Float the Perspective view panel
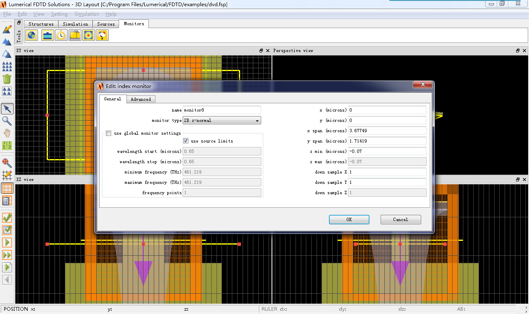The height and width of the screenshot is (314, 529). click(518, 50)
